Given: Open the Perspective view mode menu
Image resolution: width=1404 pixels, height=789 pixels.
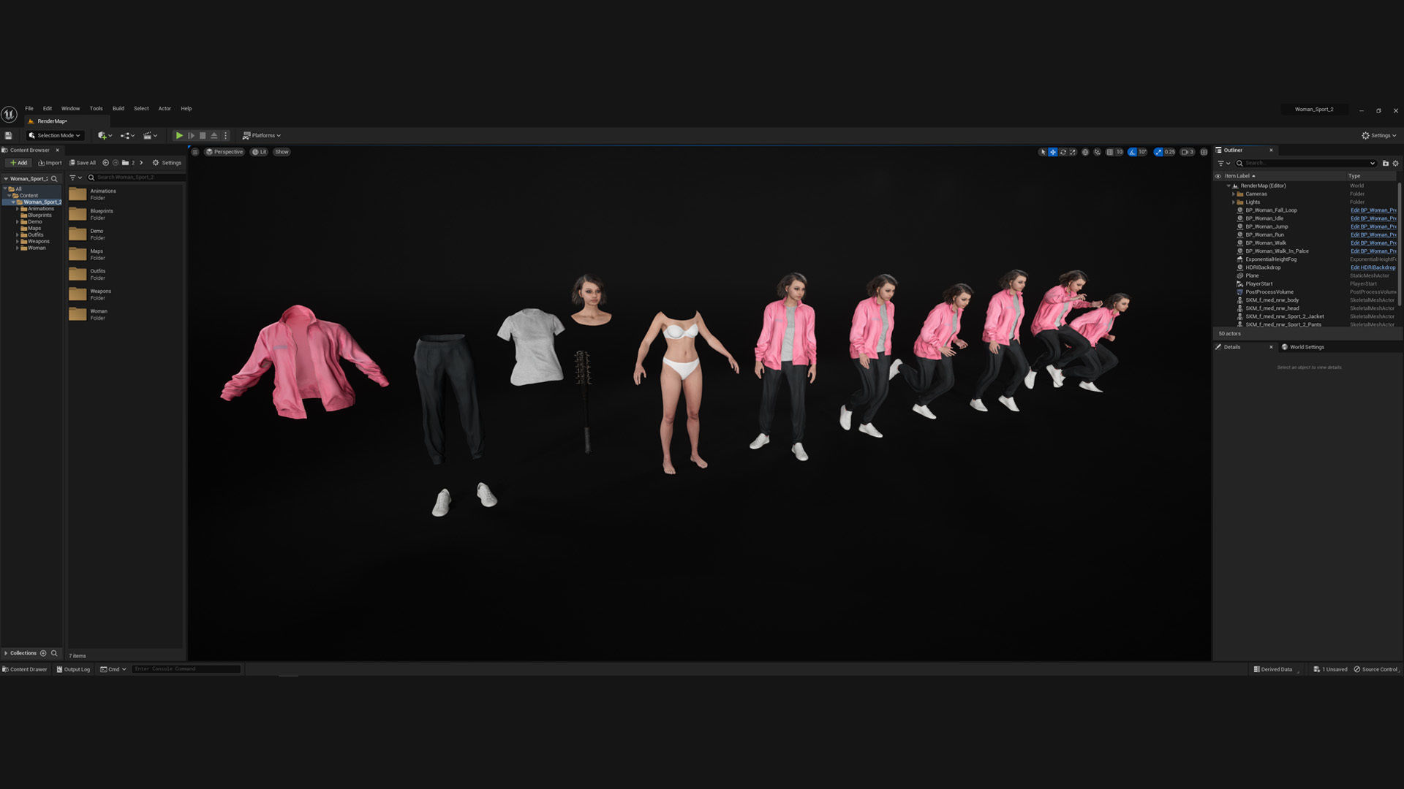Looking at the screenshot, I should (x=224, y=152).
